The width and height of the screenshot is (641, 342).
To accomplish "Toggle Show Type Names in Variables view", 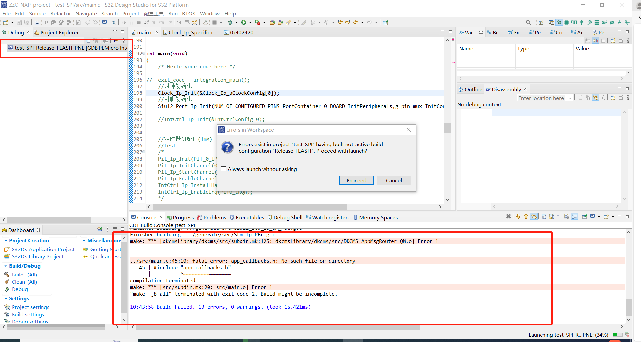I will click(x=588, y=40).
